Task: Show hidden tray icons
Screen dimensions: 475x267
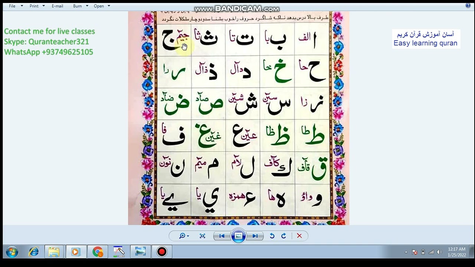Action: point(406,252)
